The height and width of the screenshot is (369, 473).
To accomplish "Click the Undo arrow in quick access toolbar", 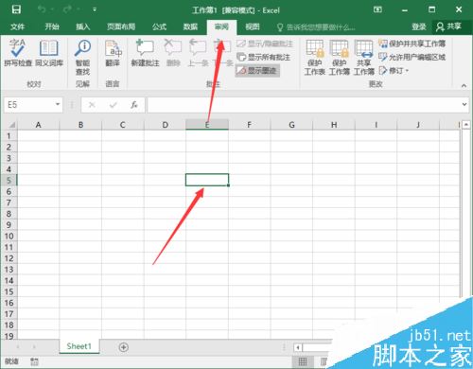I will (x=42, y=9).
